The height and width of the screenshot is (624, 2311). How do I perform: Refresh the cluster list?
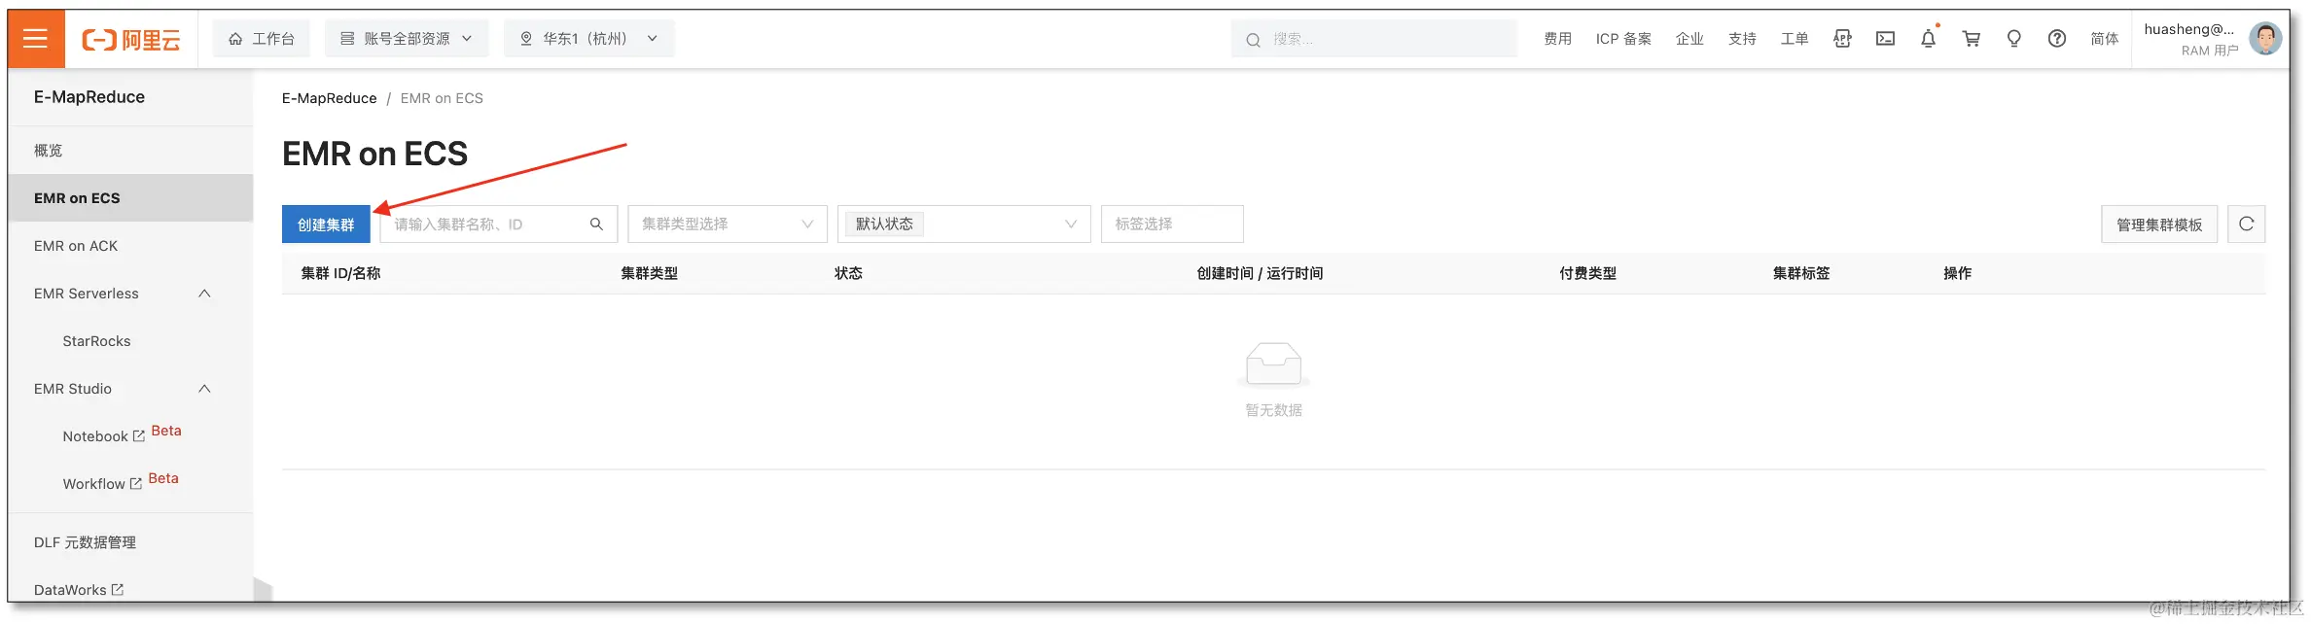2247,225
